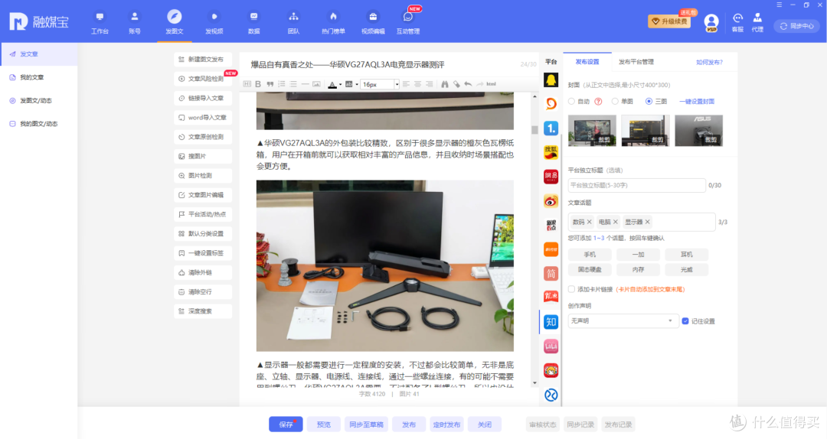Insert horizontal line via toolbar icon
This screenshot has width=827, height=439.
[x=305, y=84]
